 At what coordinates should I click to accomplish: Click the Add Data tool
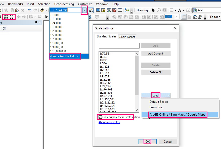click(42, 10)
